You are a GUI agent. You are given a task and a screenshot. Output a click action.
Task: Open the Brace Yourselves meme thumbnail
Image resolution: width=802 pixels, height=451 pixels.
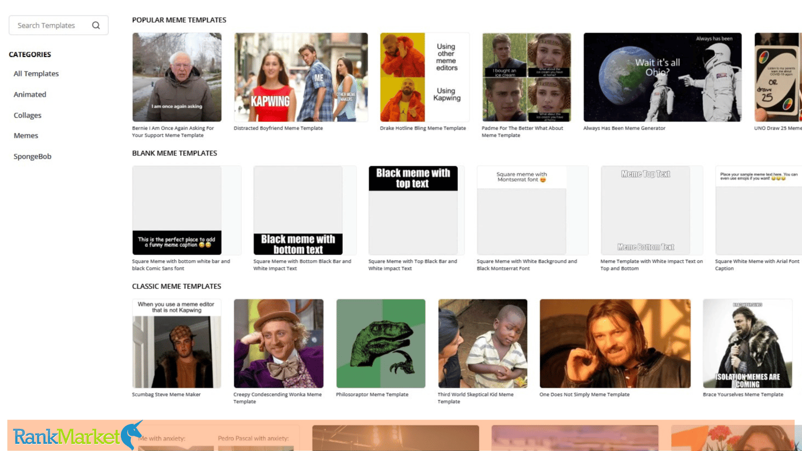pos(747,344)
